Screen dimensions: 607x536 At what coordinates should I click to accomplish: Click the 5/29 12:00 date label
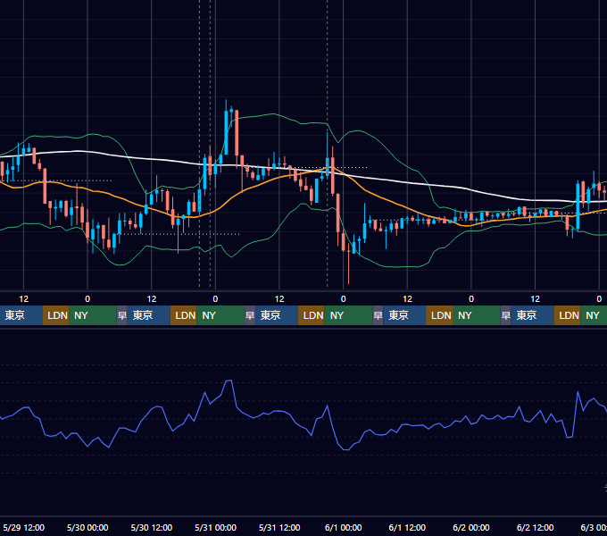pyautogui.click(x=23, y=527)
